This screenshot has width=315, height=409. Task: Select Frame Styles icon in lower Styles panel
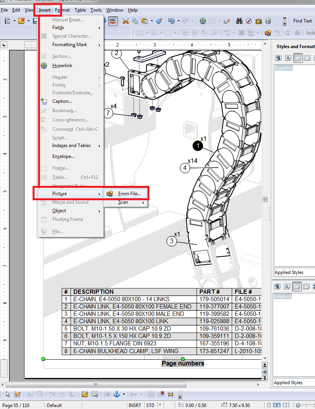[297, 287]
